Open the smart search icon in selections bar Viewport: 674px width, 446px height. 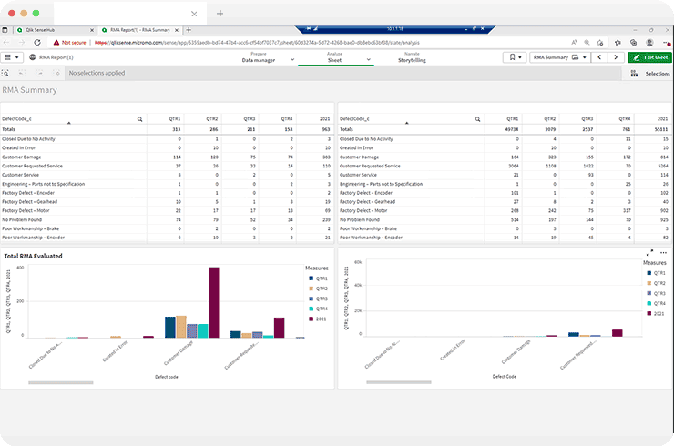pos(7,73)
